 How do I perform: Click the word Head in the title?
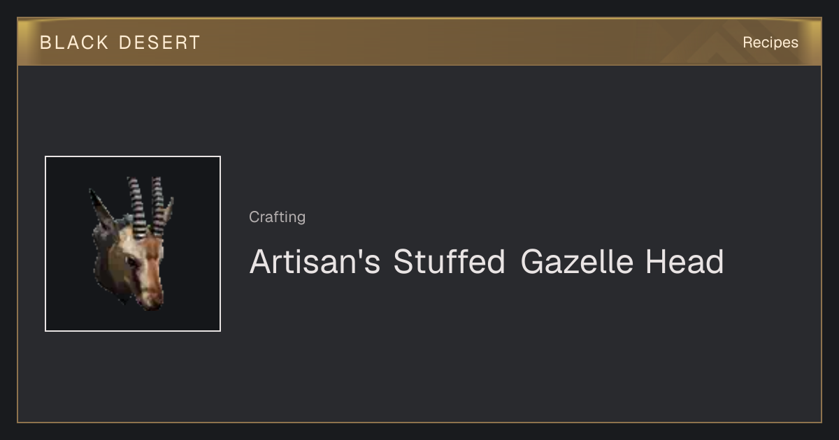pyautogui.click(x=684, y=262)
